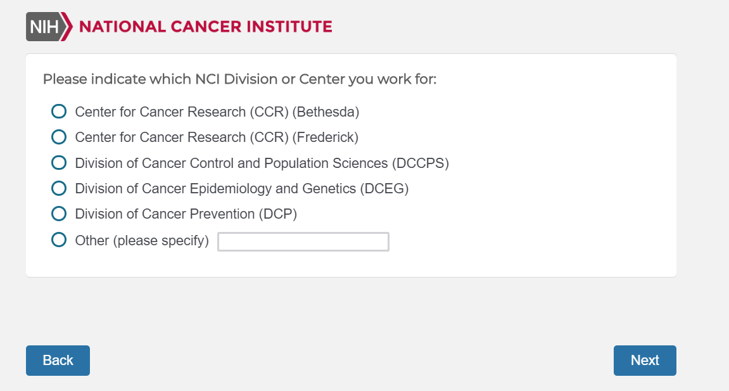Image resolution: width=729 pixels, height=391 pixels.
Task: Click the NCI Division question prompt text
Action: 239,80
